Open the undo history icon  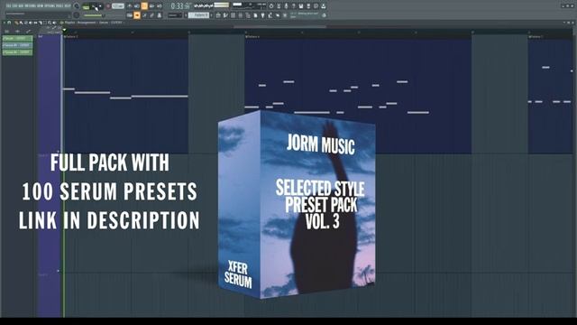270,6
